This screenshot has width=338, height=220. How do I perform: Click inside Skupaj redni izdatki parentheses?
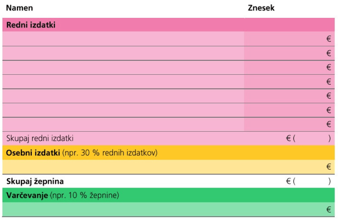coord(312,138)
